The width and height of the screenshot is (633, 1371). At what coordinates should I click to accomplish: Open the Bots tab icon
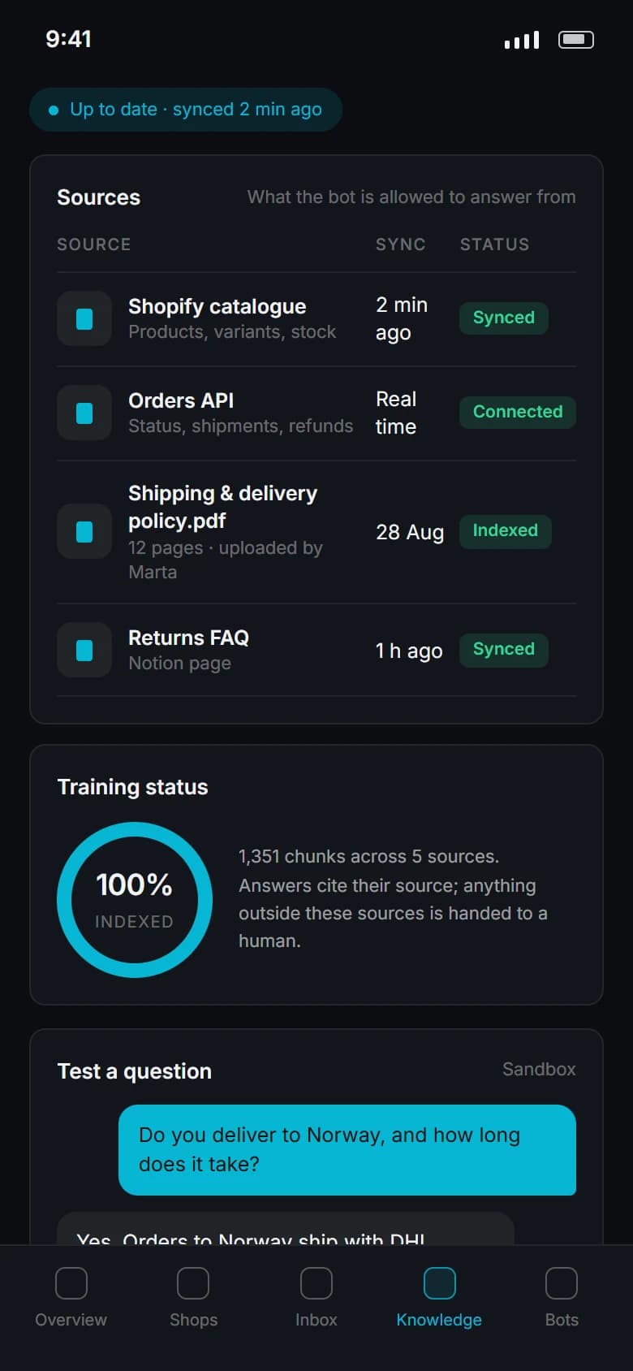pos(562,1283)
